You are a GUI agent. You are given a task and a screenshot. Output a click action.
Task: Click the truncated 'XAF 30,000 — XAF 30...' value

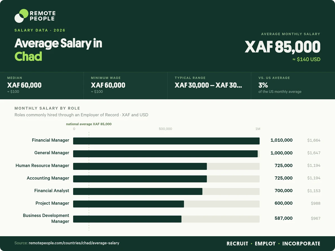[208, 85]
